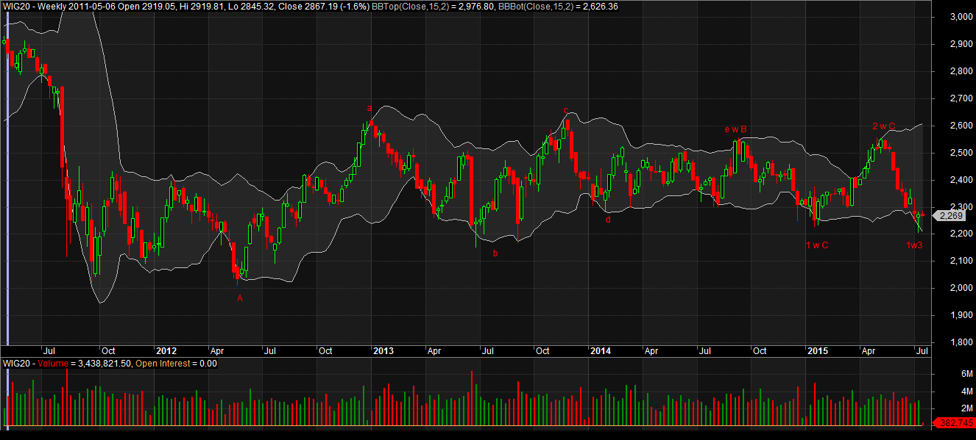Select the capital 'A' wave label
The height and width of the screenshot is (440, 976).
click(239, 298)
